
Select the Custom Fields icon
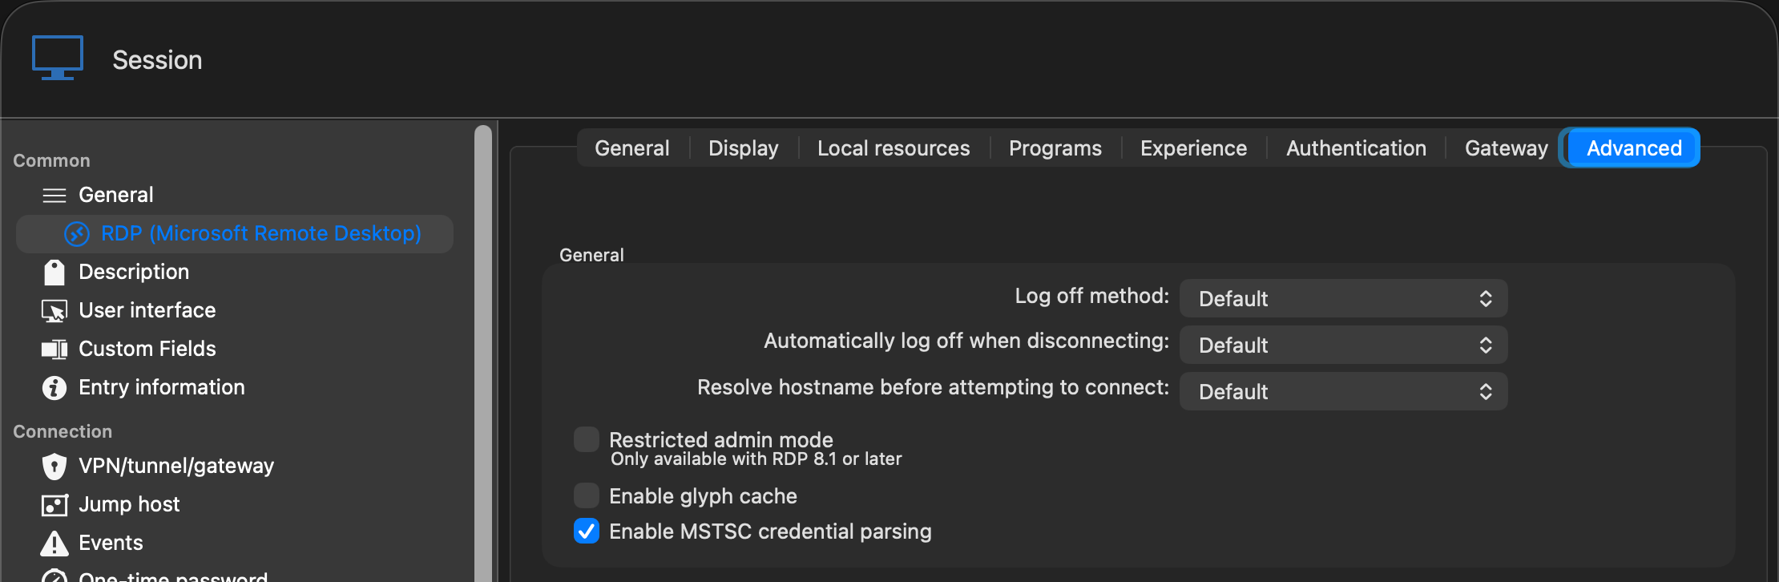[54, 349]
